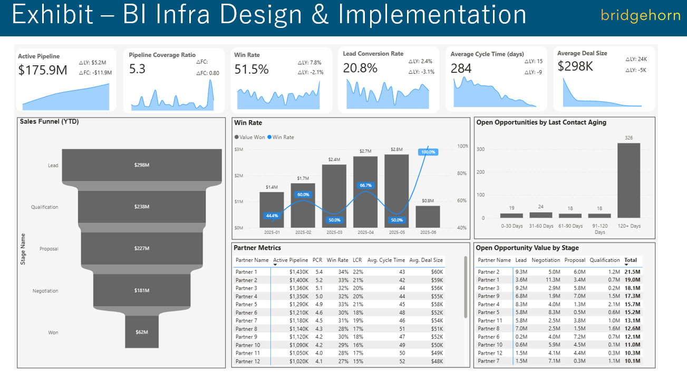This screenshot has width=687, height=372.
Task: Click the bridgehorn logo
Action: coord(641,15)
